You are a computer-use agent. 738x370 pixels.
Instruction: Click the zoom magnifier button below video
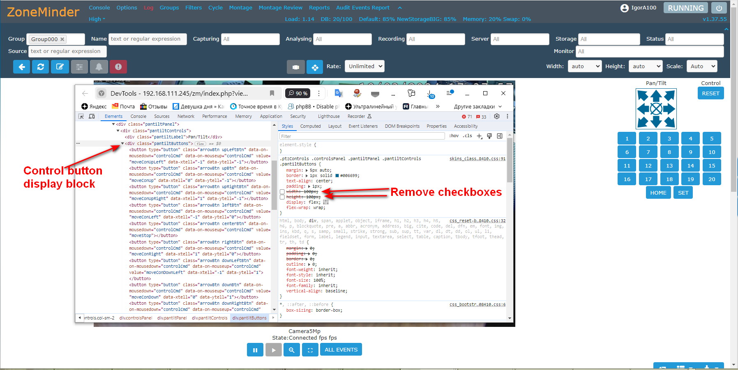[291, 350]
